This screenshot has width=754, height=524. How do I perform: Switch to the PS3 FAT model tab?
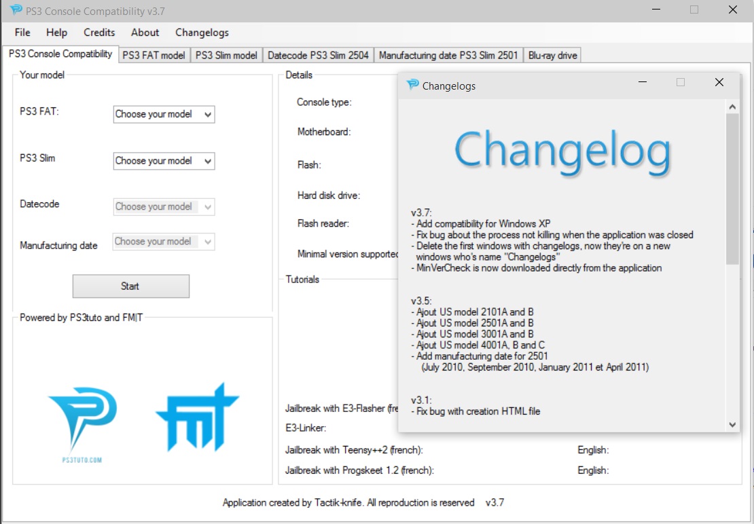[154, 55]
